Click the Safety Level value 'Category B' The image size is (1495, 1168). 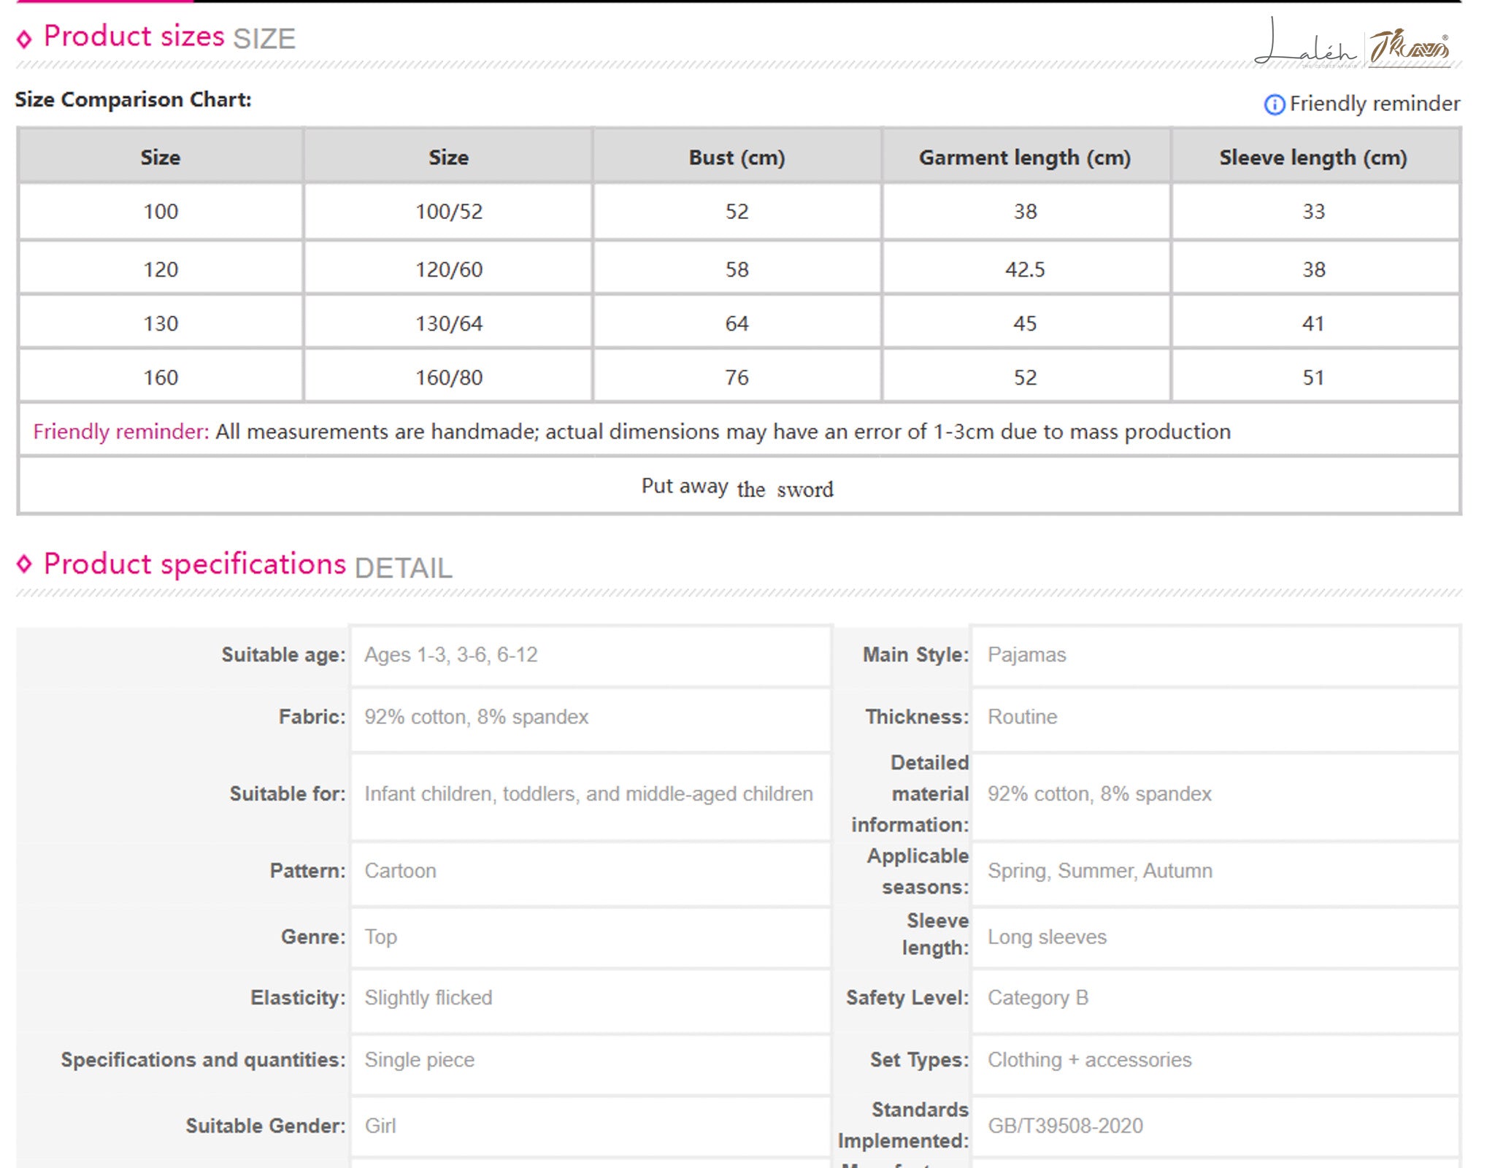pos(1038,998)
